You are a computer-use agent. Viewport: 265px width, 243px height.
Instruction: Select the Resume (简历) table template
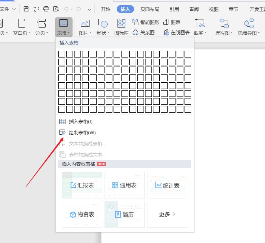coord(124,214)
